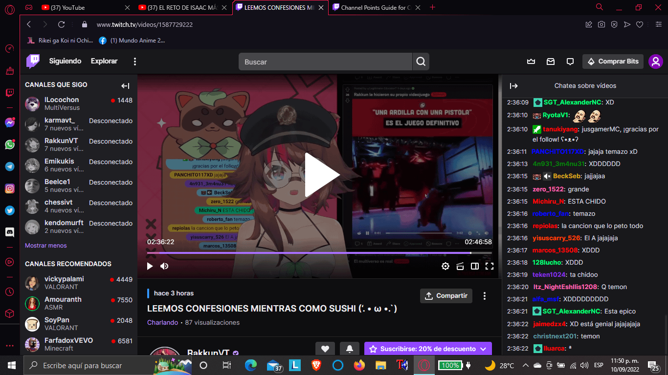Open video player settings gear

click(445, 266)
